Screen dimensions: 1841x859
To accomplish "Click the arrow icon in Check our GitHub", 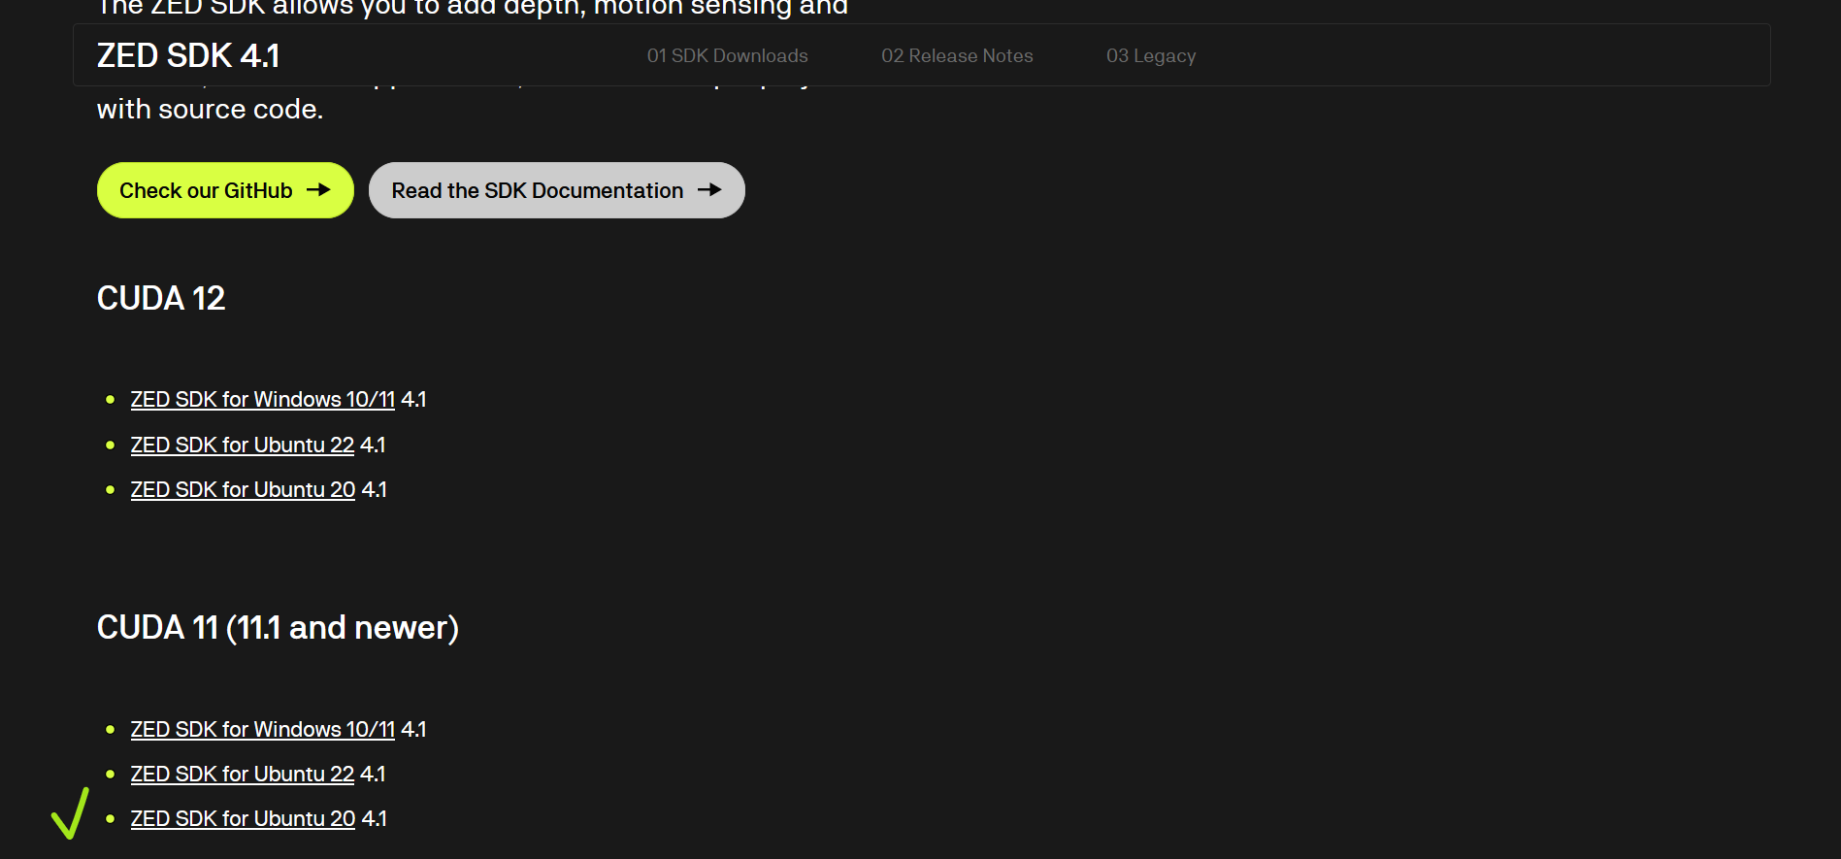I will pyautogui.click(x=318, y=190).
